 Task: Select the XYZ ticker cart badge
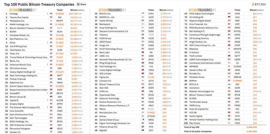point(60,61)
